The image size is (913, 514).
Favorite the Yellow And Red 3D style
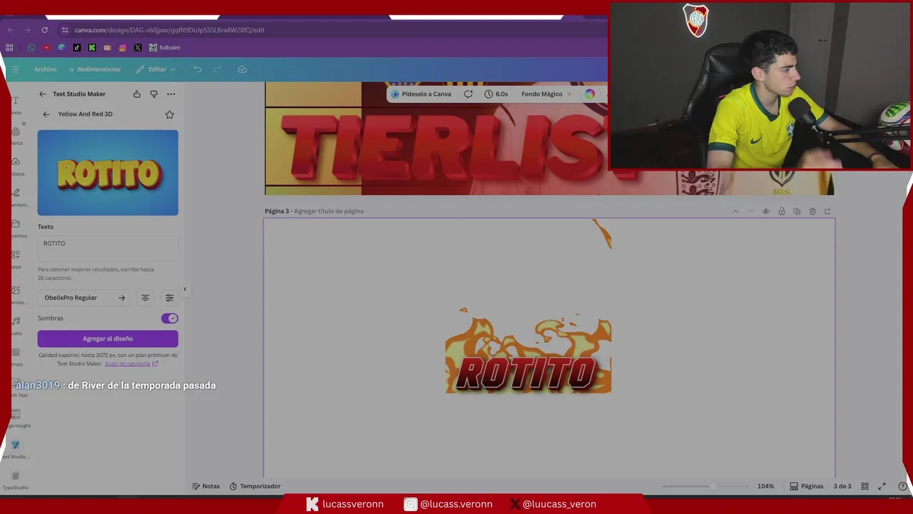(169, 114)
